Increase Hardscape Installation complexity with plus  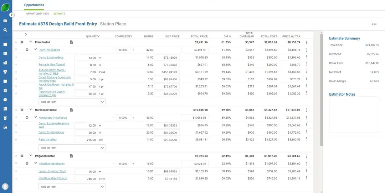[133, 118]
